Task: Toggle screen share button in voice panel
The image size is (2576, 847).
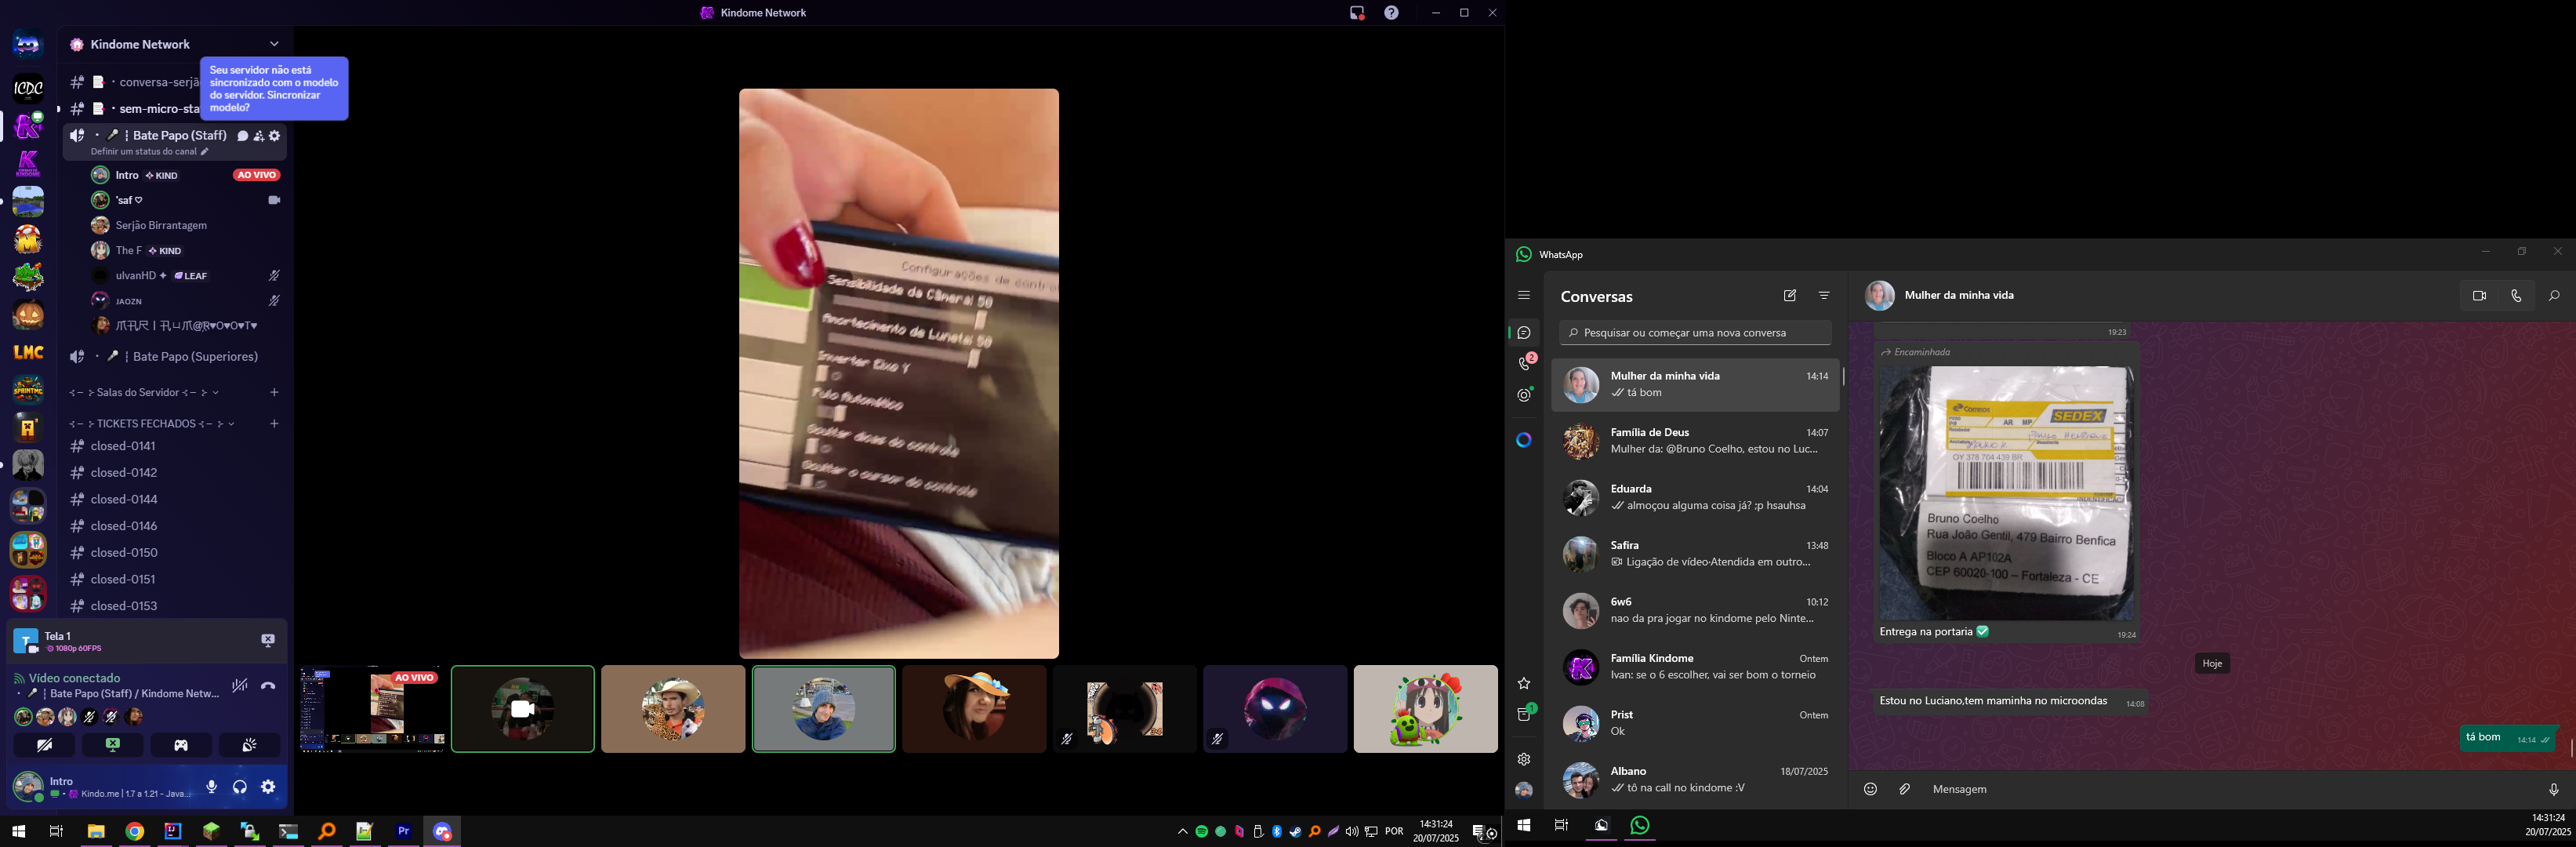Action: pyautogui.click(x=113, y=745)
